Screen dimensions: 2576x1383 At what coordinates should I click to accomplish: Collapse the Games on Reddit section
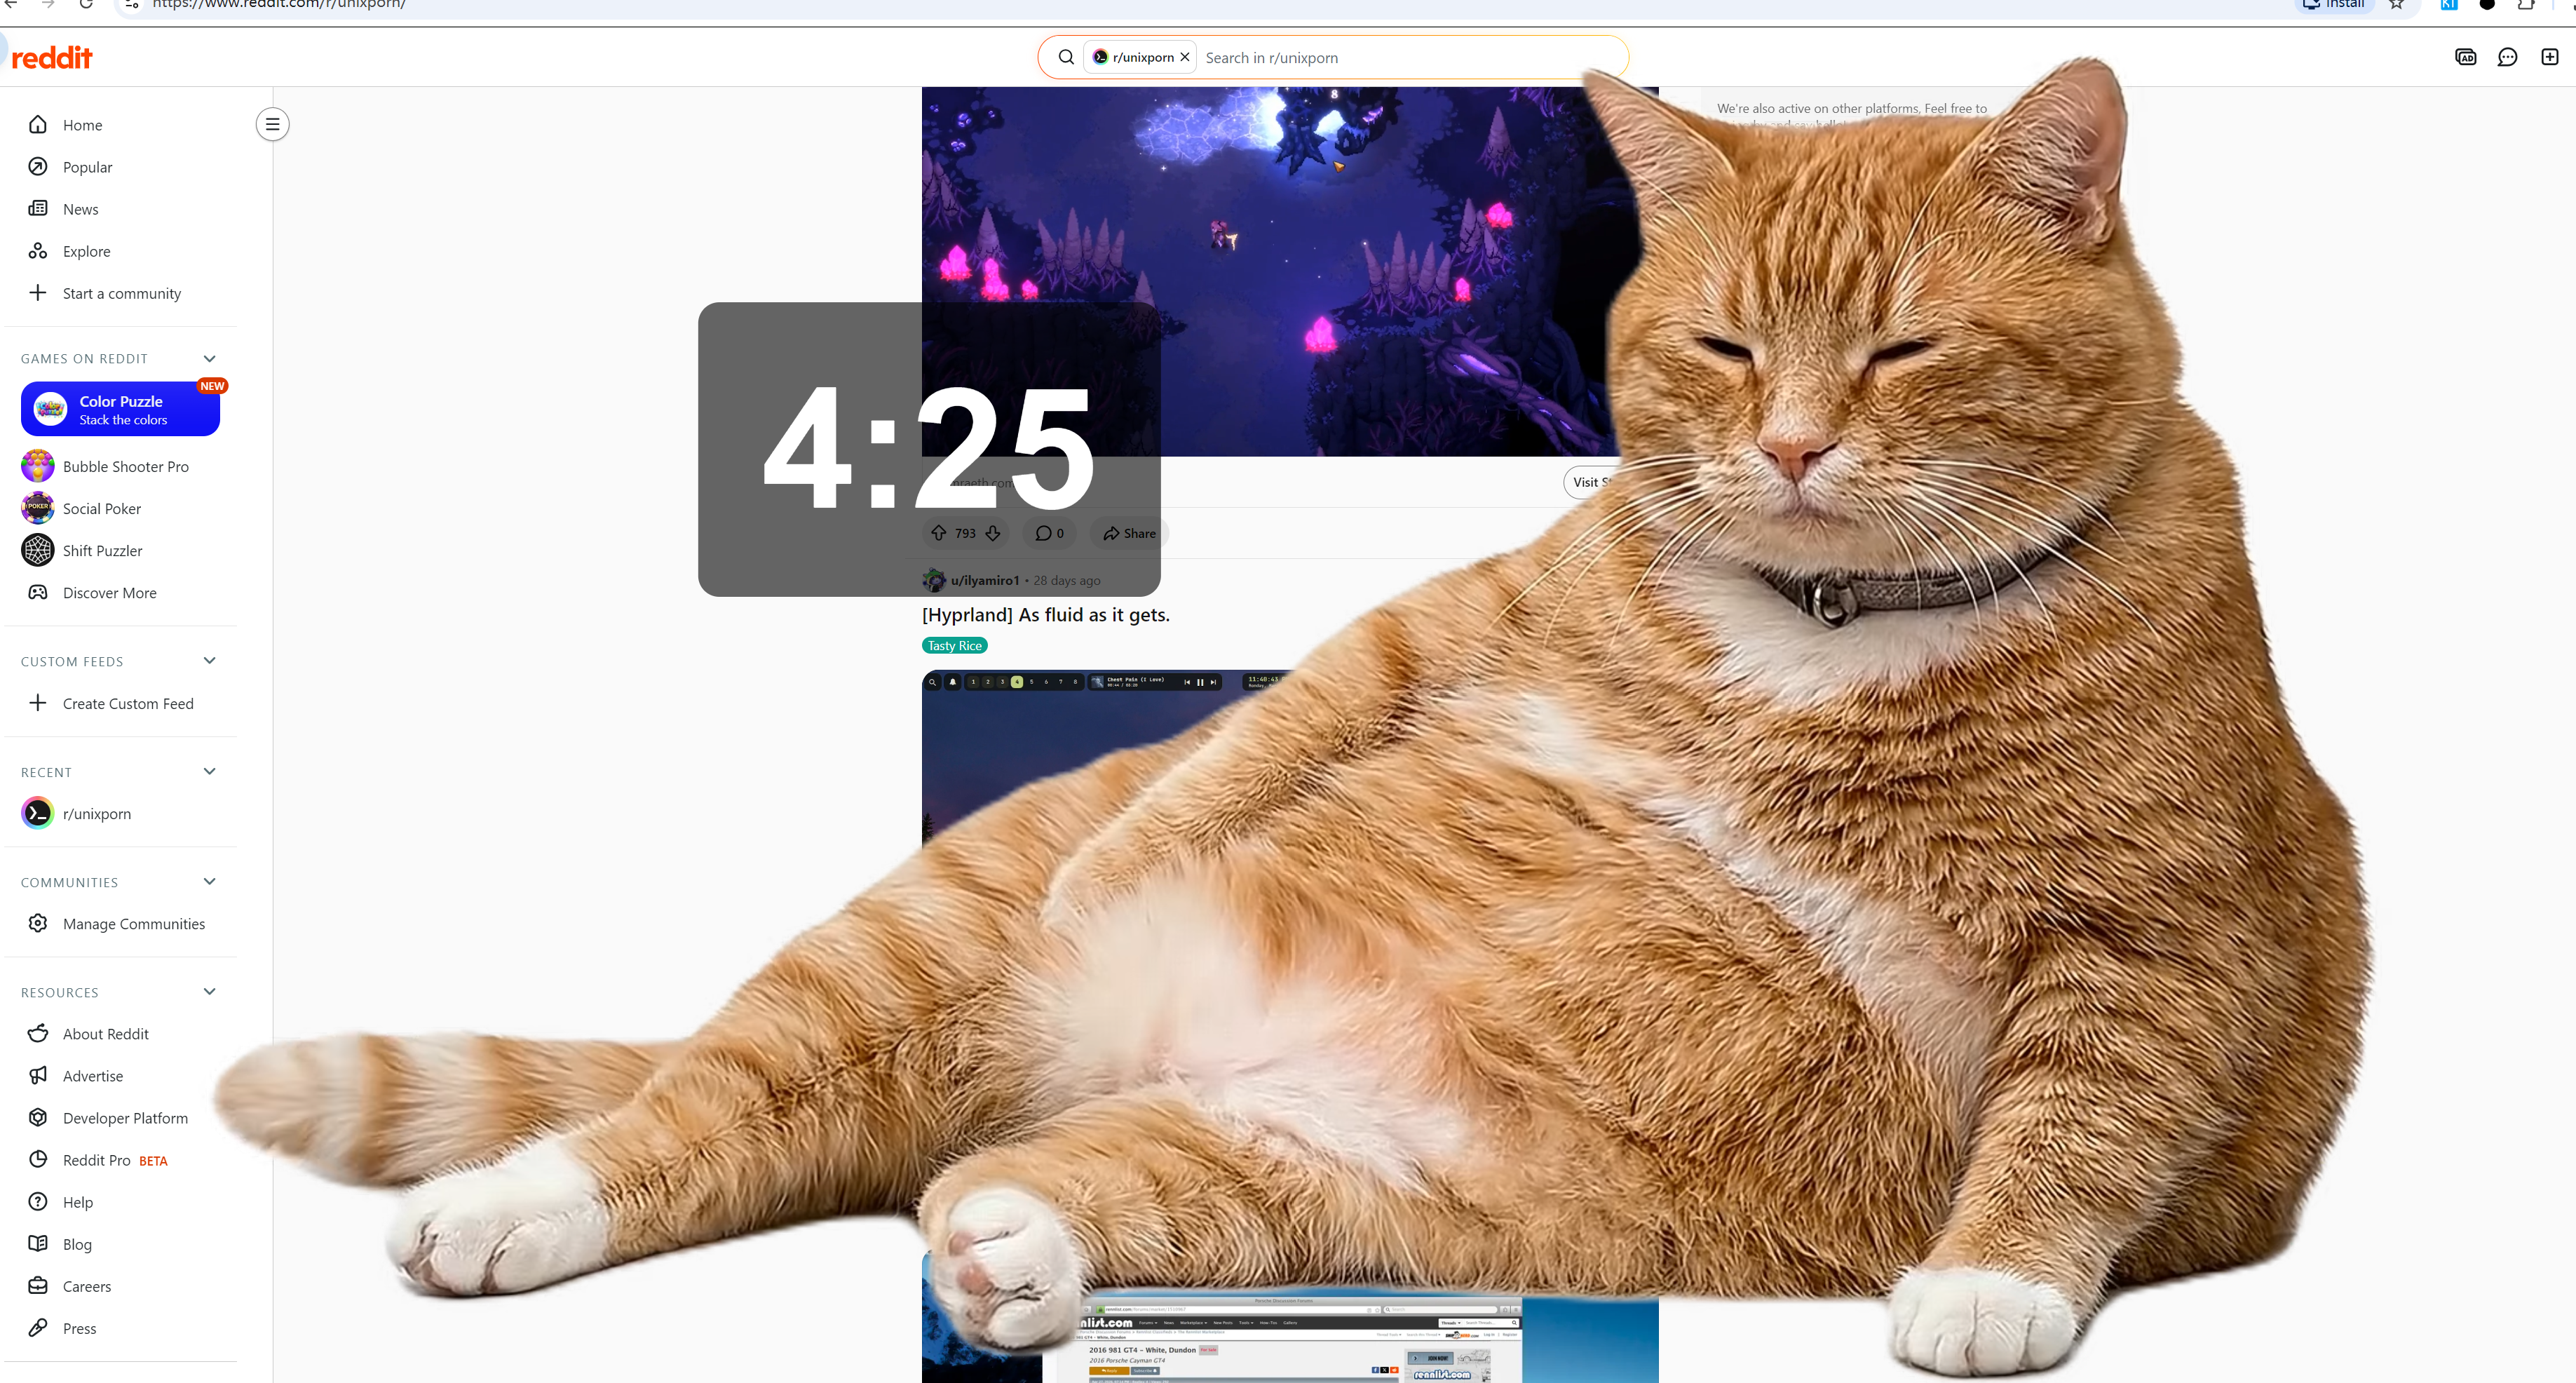209,358
